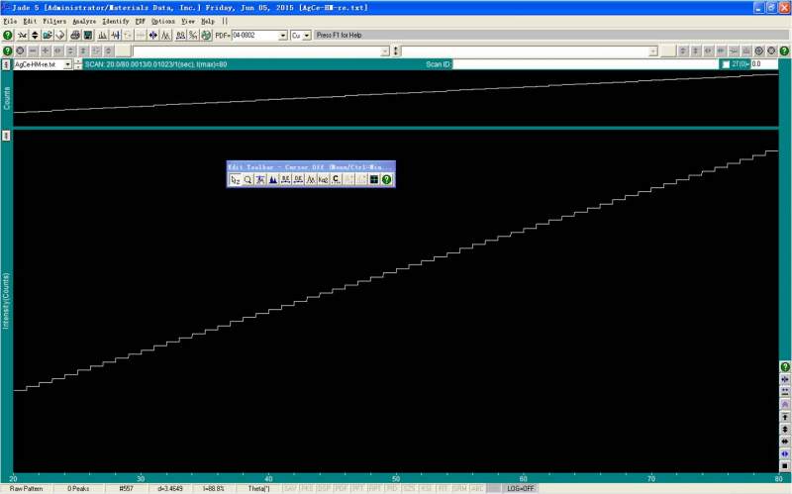792x494 pixels.
Task: Open the Options menu
Action: pos(162,21)
